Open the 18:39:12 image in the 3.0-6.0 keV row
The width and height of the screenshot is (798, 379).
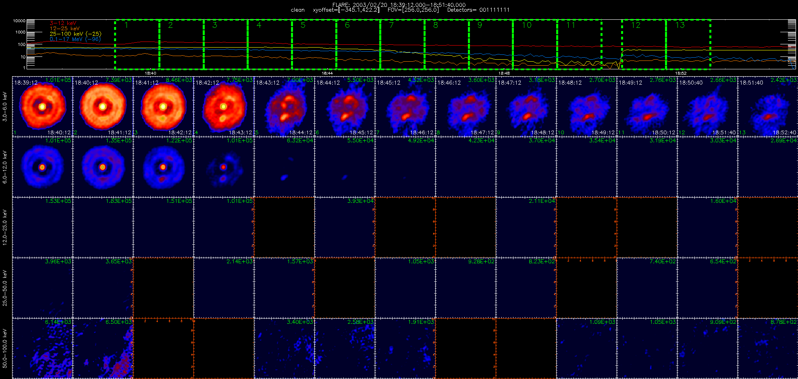point(42,106)
